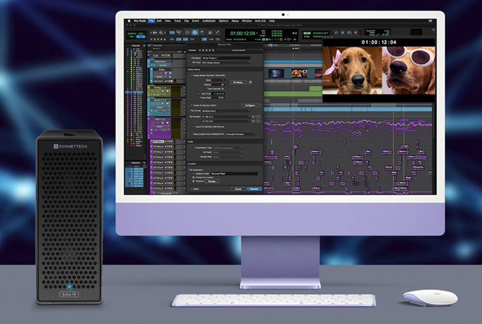Open the factory default presets dropdown

240,50
